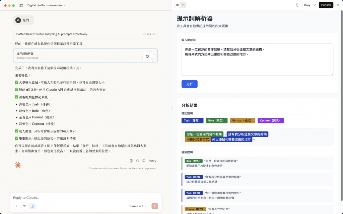Click the Format（格式）detail badge
This screenshot has height=214, width=343.
click(195, 209)
